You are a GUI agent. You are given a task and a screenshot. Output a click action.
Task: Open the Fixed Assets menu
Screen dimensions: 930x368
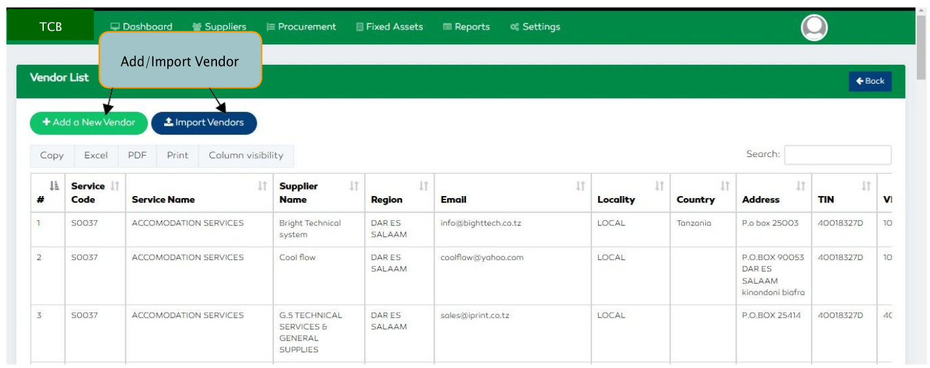pos(390,27)
